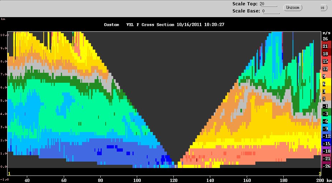
Task: Click the 180 distance axis label
Action: [283, 180]
